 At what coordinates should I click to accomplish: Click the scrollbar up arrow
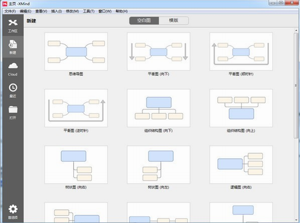coord(296,31)
